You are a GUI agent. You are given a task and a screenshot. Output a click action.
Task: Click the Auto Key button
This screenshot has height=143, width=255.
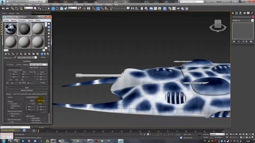206,134
